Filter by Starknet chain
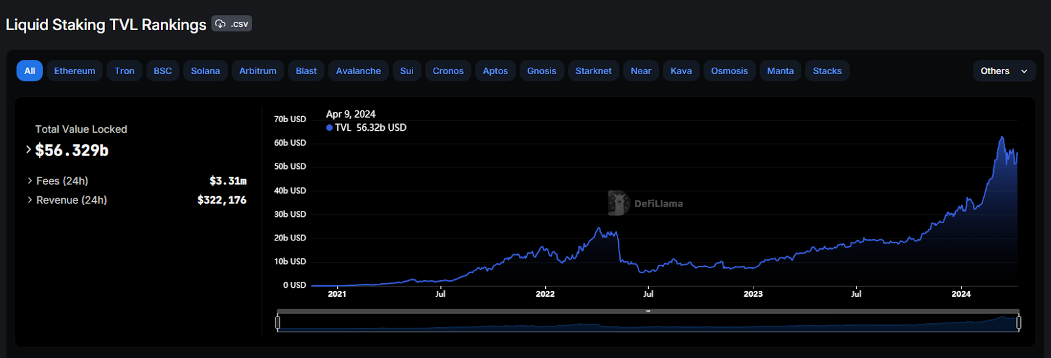 point(593,71)
